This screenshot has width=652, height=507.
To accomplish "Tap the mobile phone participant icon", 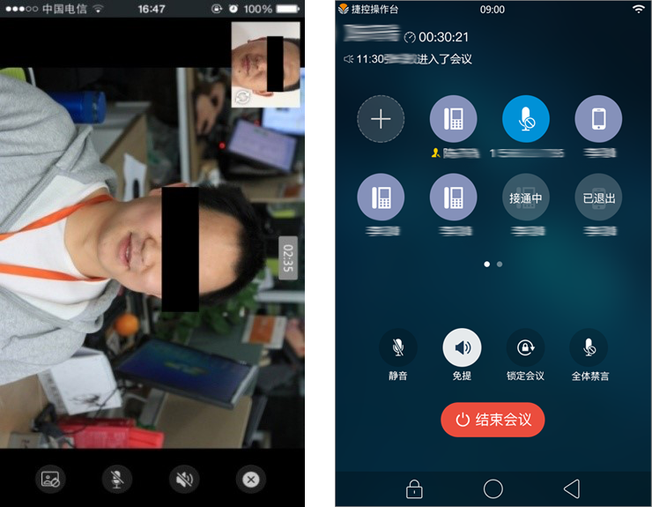I will pos(597,119).
